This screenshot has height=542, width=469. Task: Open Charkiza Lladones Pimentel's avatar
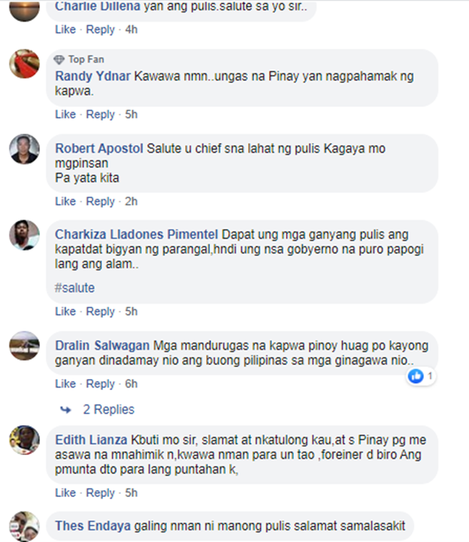tap(24, 235)
